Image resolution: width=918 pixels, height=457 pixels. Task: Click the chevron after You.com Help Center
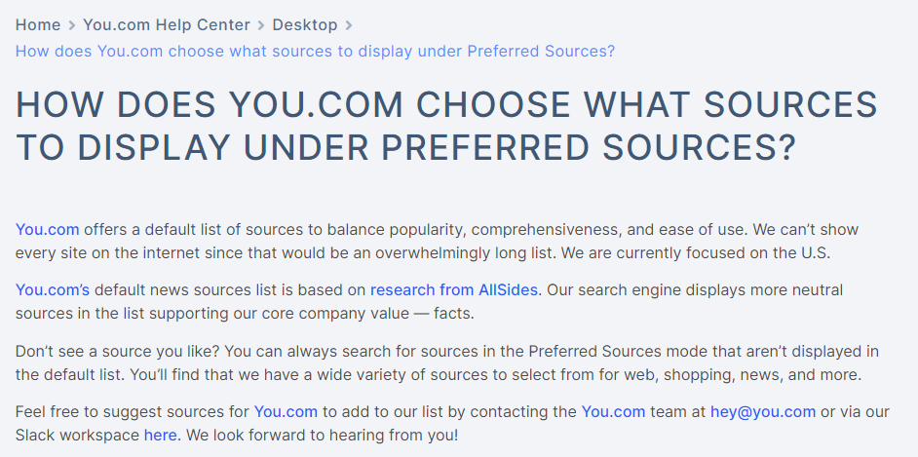pos(261,25)
